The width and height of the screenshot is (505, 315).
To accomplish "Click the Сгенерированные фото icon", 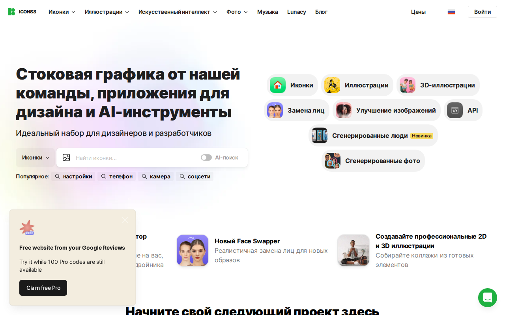I will (x=333, y=161).
